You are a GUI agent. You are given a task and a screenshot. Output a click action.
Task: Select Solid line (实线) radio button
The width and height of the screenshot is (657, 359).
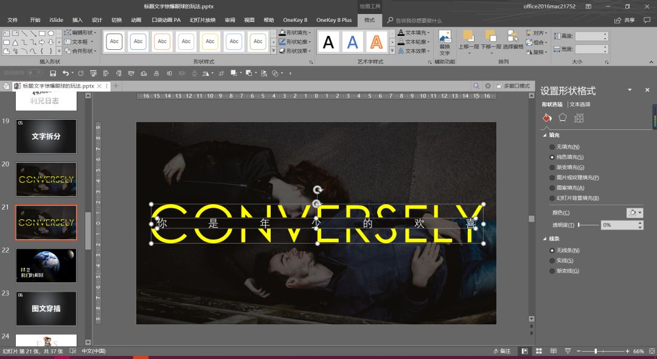pyautogui.click(x=552, y=261)
